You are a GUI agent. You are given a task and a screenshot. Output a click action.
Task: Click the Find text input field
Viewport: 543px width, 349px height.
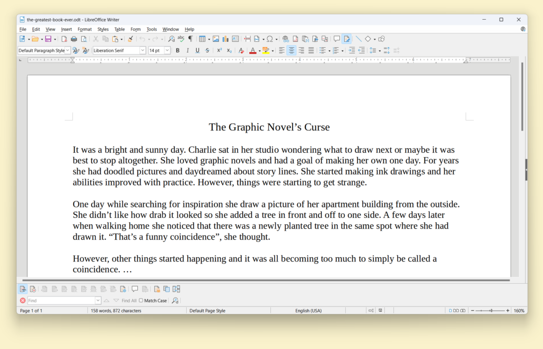point(60,301)
